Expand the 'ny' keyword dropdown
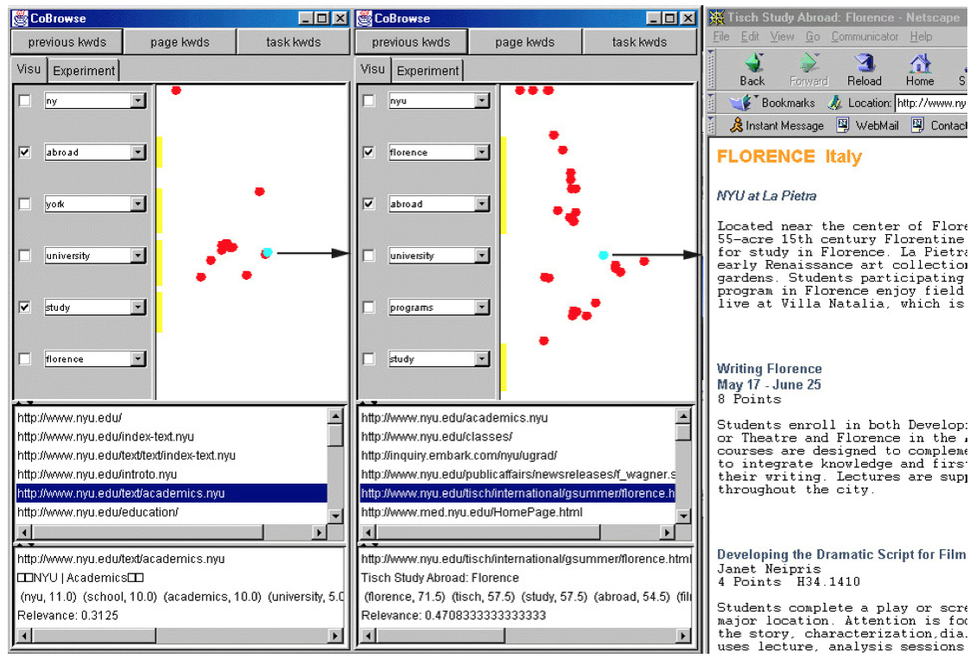 click(x=138, y=101)
